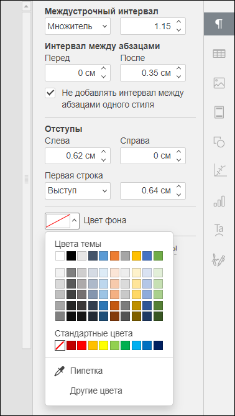Viewport: 235px width, 416px height.
Task: Open Image settings sidebar icon
Action: (x=219, y=83)
